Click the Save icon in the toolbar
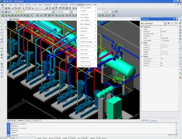 click(x=9, y=8)
